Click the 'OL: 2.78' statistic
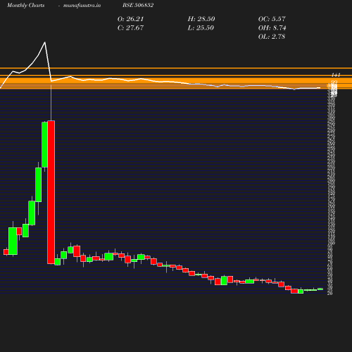352x352 pixels. pyautogui.click(x=272, y=37)
